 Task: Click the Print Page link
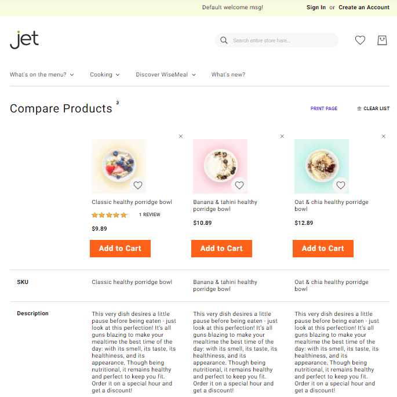324,108
